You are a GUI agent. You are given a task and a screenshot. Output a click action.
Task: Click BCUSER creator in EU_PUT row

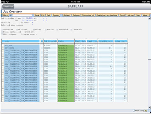click(x=47, y=46)
